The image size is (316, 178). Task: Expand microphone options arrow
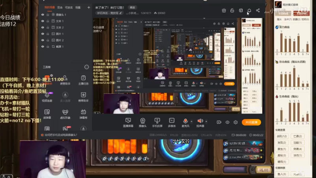click(x=192, y=121)
